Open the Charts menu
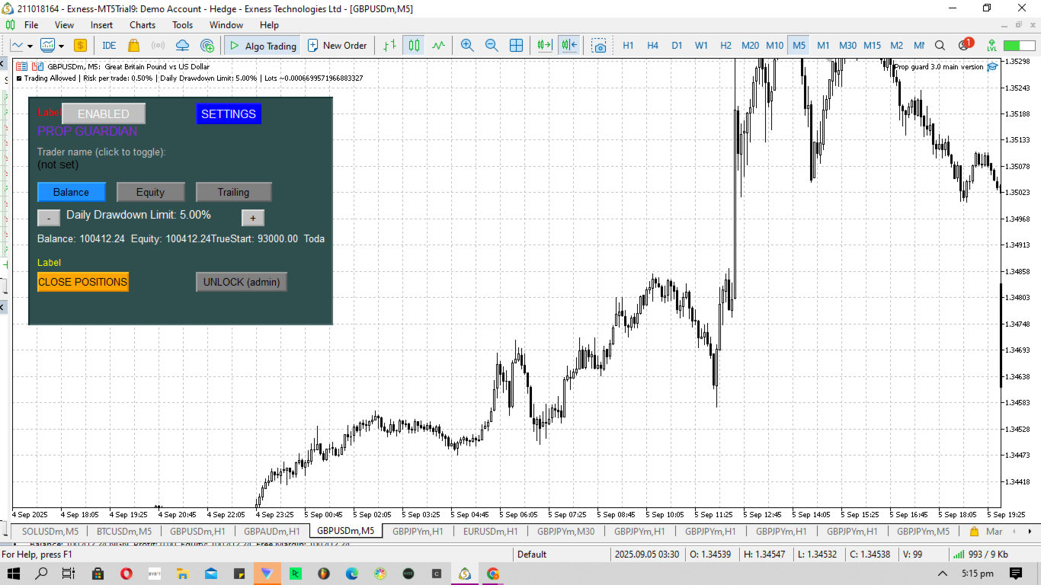 click(x=143, y=25)
